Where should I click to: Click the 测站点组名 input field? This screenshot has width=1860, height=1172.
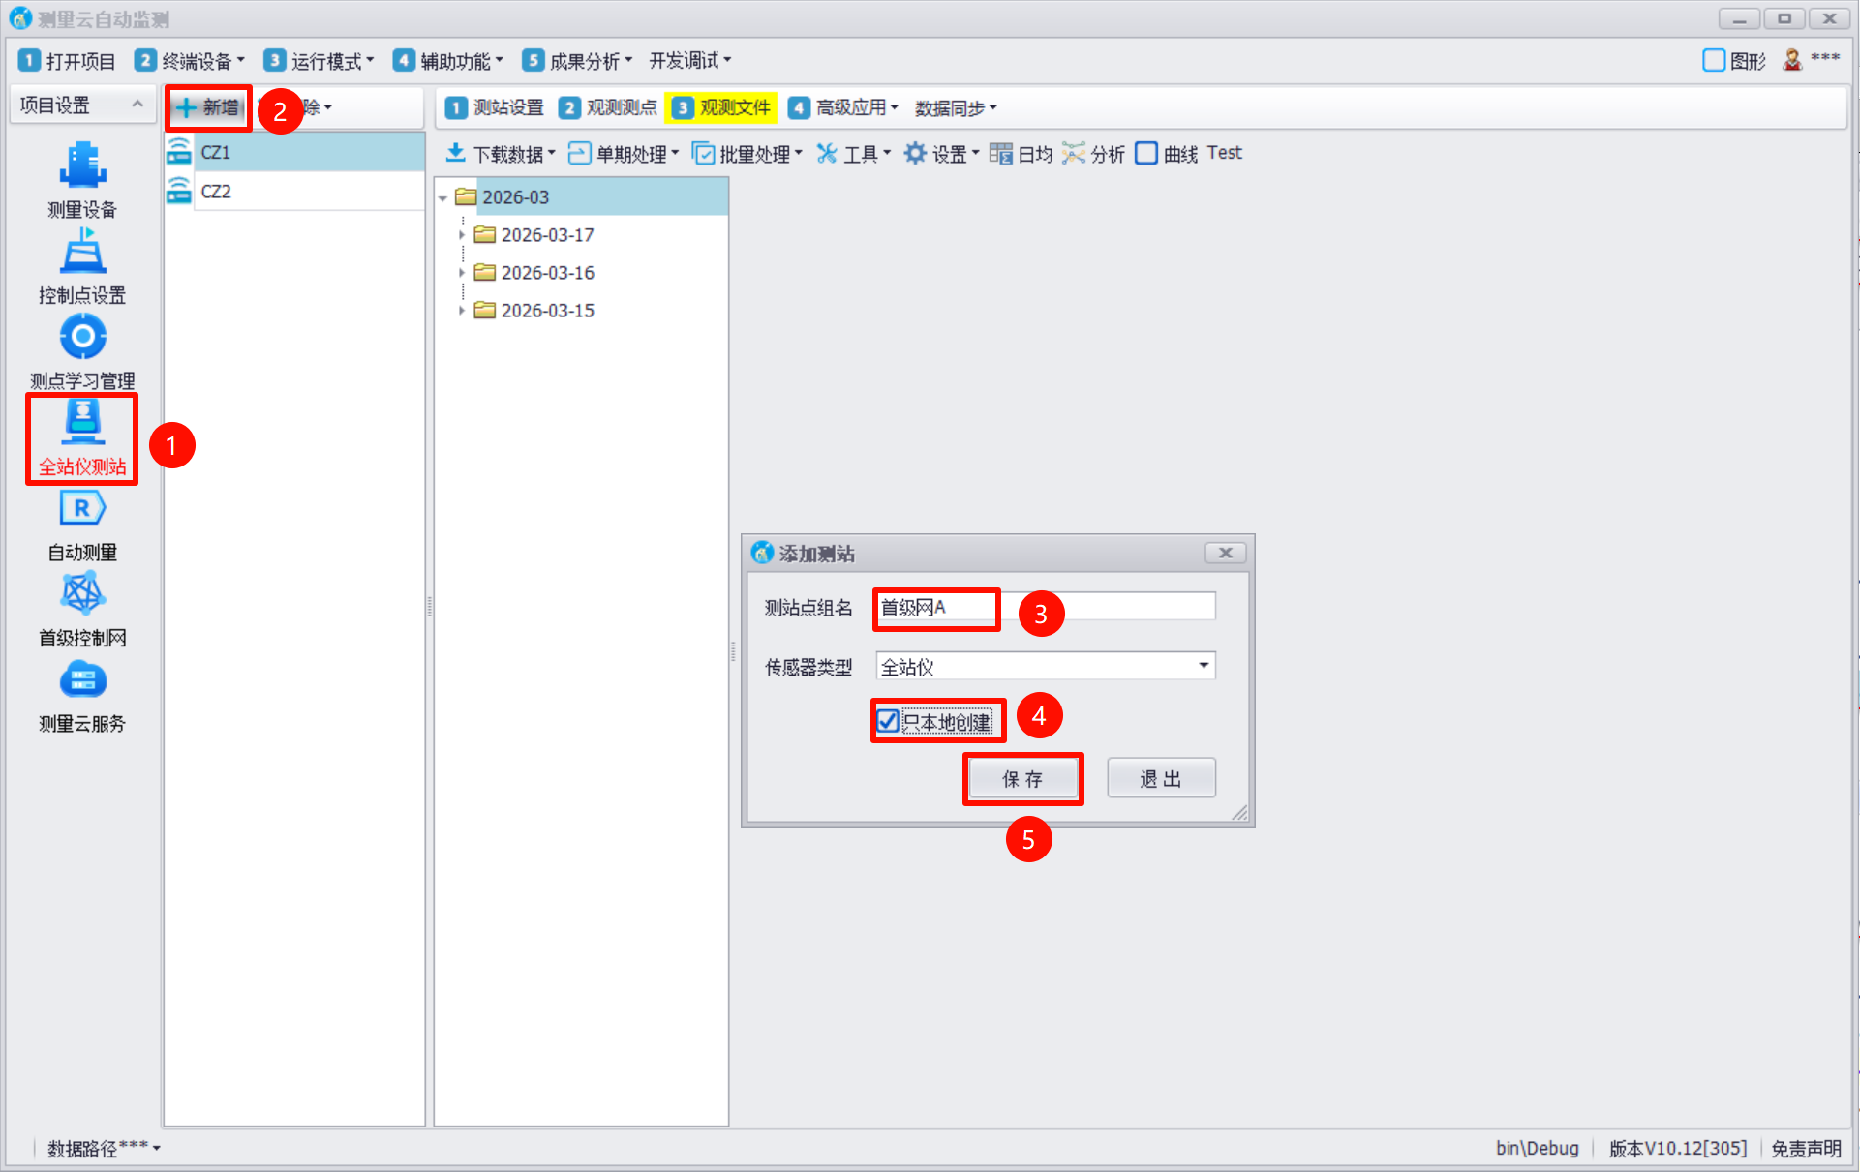click(1045, 608)
